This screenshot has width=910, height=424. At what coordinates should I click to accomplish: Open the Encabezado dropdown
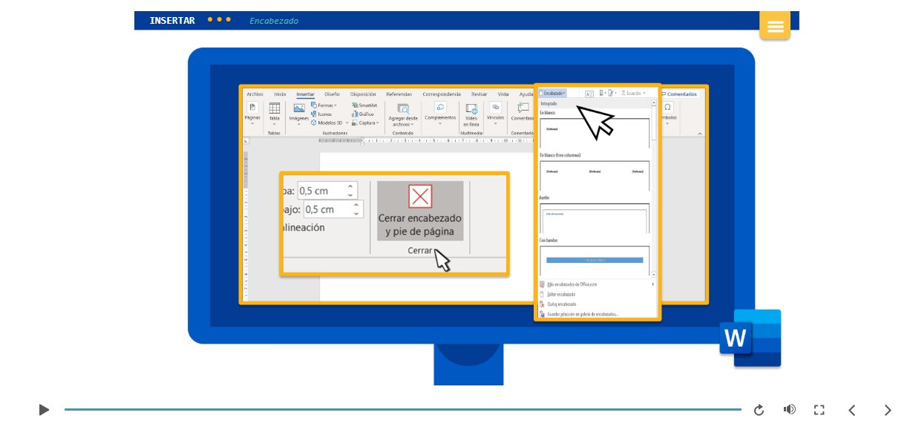click(553, 94)
